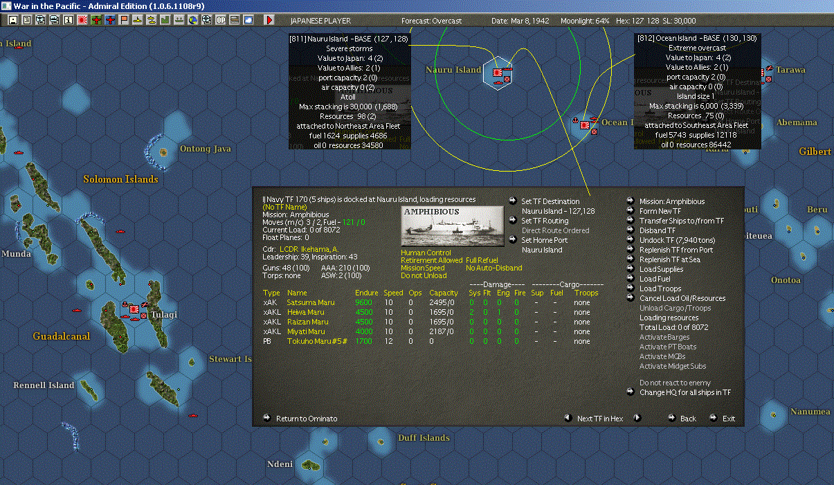Click Change HQ for all ships in TF
This screenshot has width=834, height=485.
coord(685,392)
